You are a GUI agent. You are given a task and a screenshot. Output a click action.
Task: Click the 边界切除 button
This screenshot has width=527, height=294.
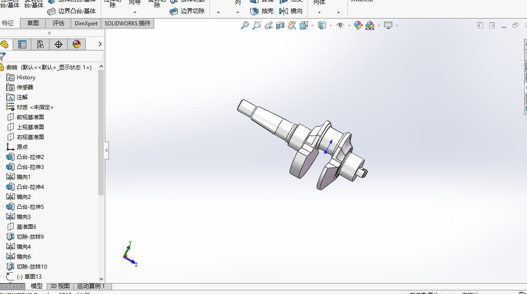point(187,11)
